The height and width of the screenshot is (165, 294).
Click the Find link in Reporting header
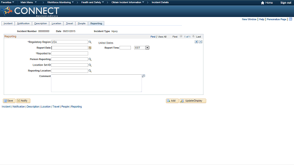(x=153, y=37)
